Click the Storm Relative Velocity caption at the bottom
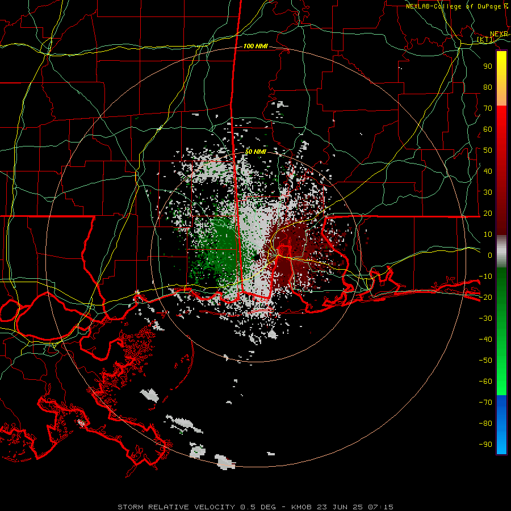 256,507
